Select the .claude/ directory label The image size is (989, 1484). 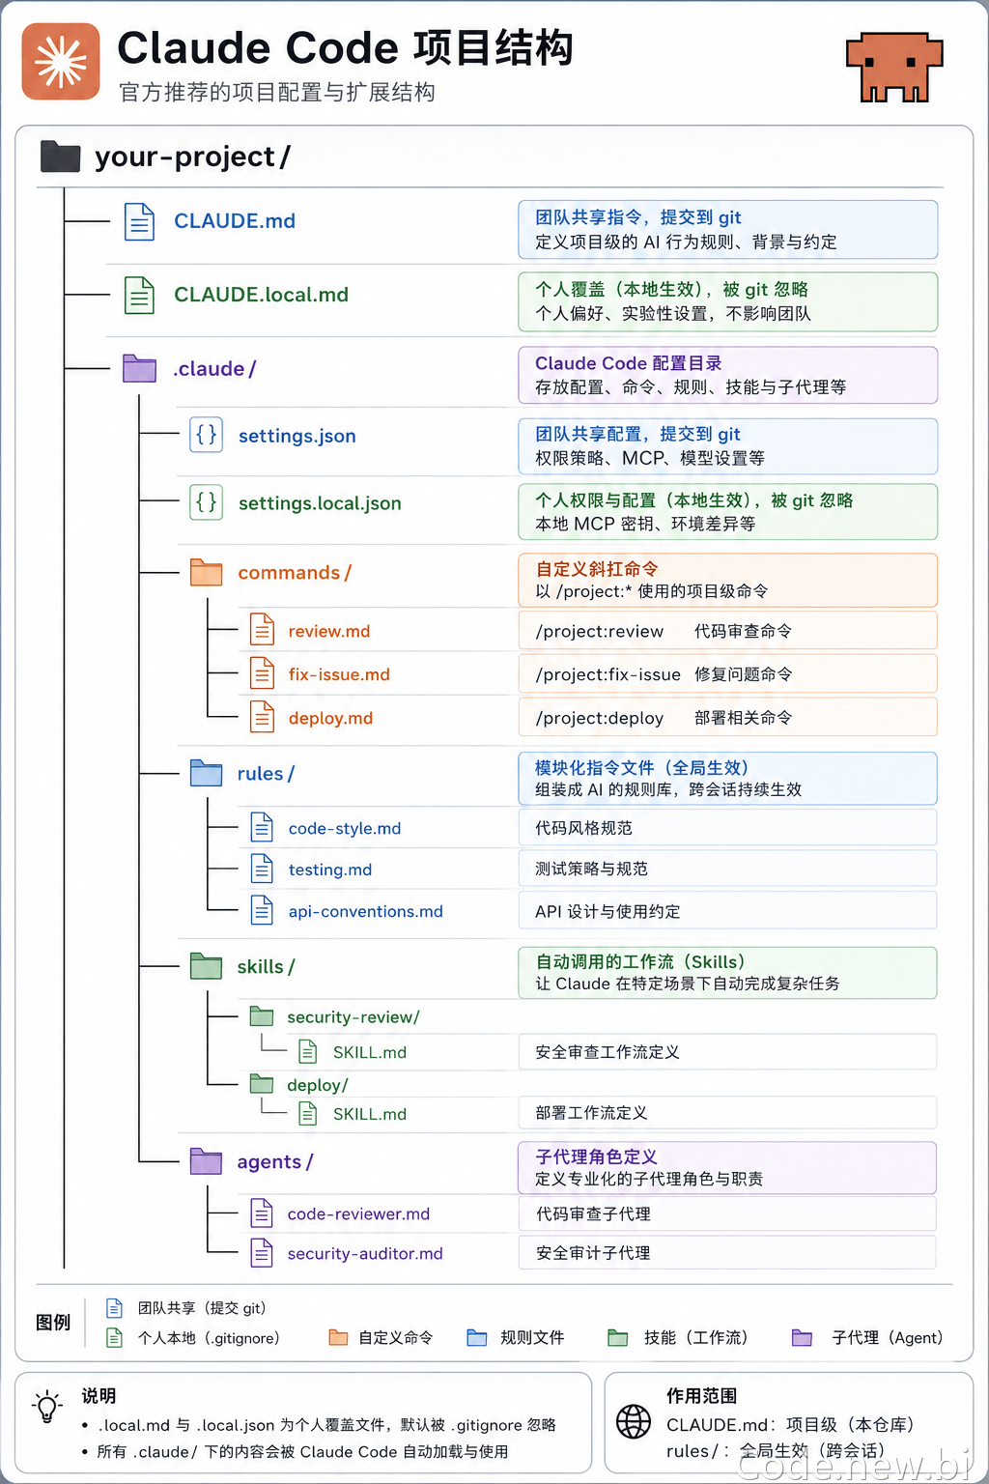214,369
